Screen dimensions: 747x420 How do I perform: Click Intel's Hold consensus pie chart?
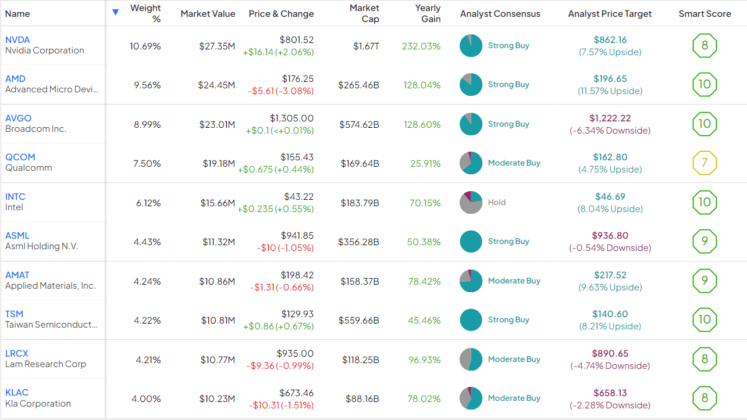(x=471, y=202)
